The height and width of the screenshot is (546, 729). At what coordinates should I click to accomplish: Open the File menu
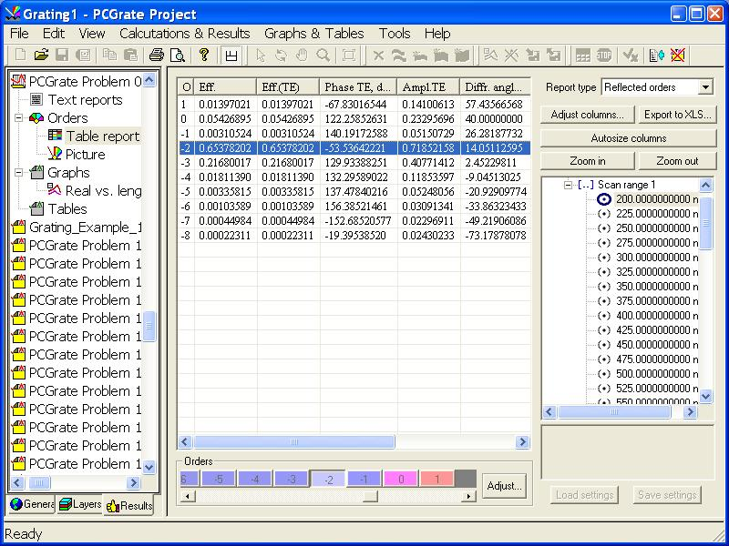19,34
